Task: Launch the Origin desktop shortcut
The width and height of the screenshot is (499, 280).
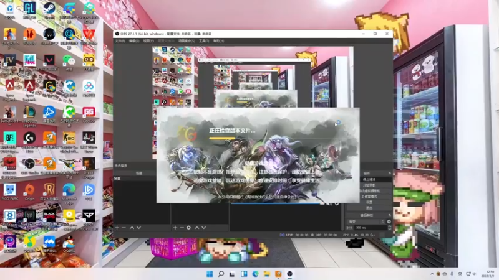Action: click(29, 192)
